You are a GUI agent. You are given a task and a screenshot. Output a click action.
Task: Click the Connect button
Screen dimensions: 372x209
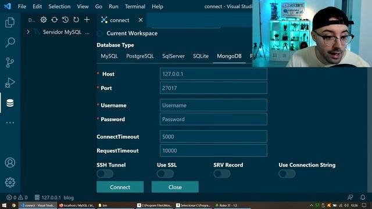[120, 187]
